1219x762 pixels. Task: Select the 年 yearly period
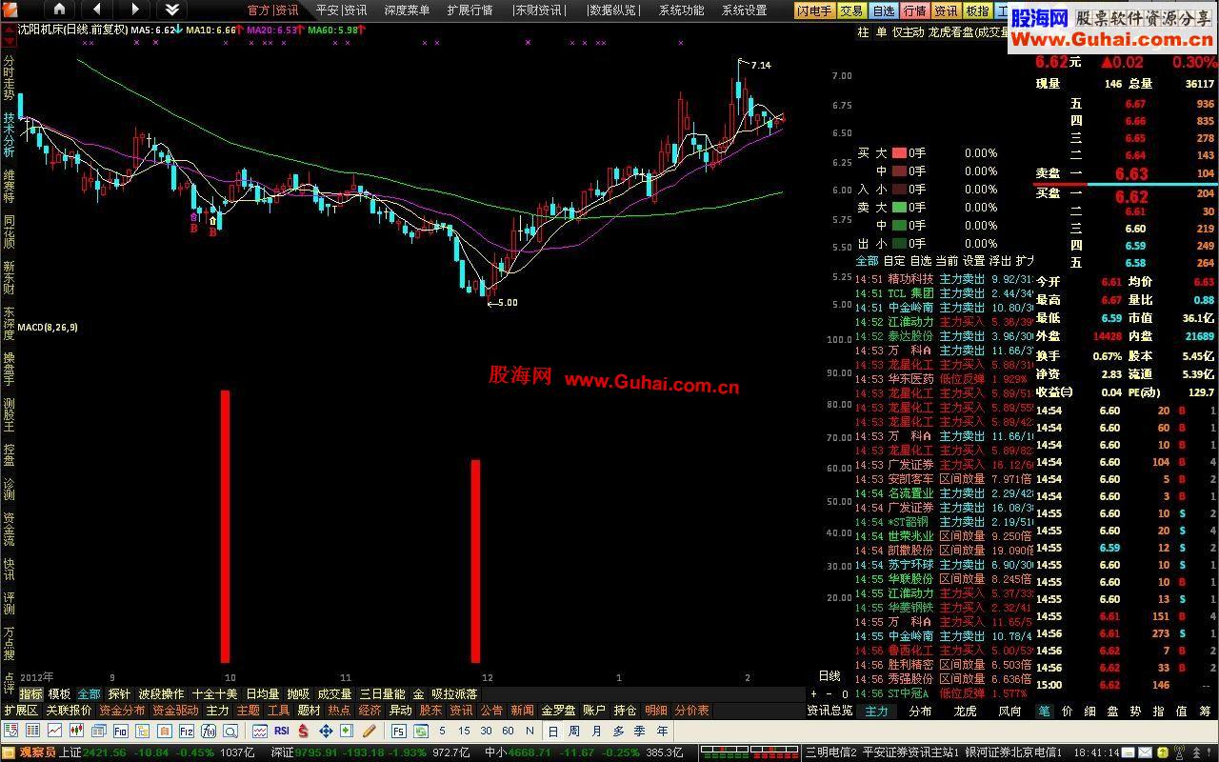(662, 731)
